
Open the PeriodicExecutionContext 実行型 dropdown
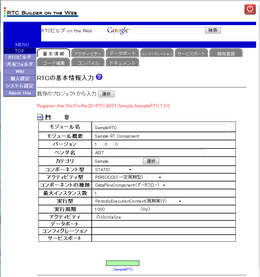pos(138,201)
